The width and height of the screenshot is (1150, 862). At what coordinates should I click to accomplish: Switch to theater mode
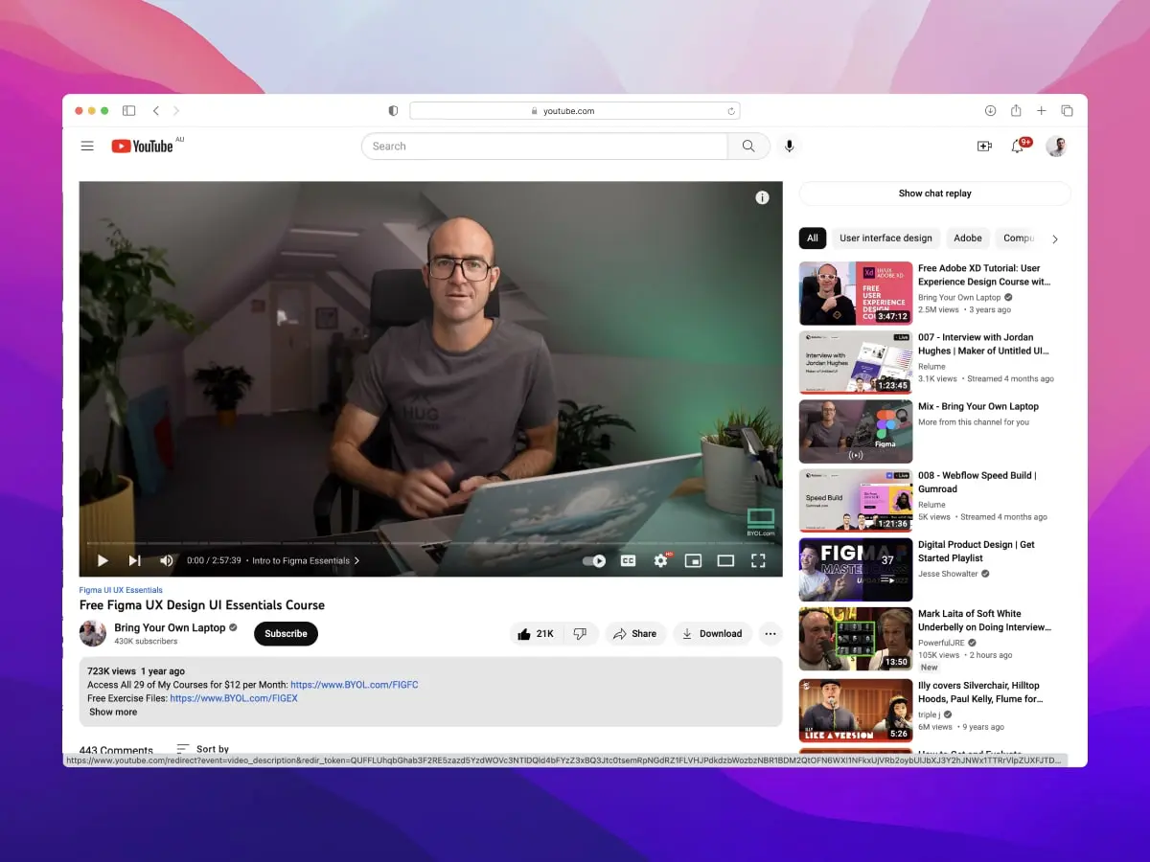(725, 561)
